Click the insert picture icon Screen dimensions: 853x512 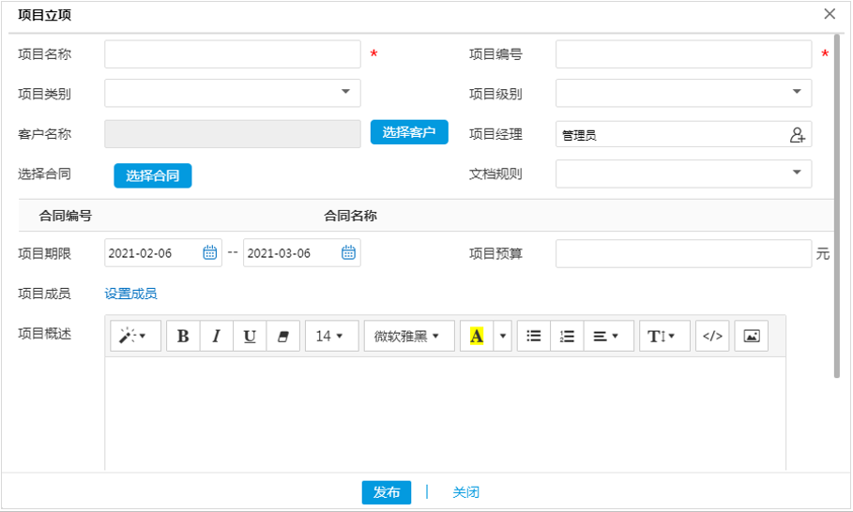click(751, 336)
